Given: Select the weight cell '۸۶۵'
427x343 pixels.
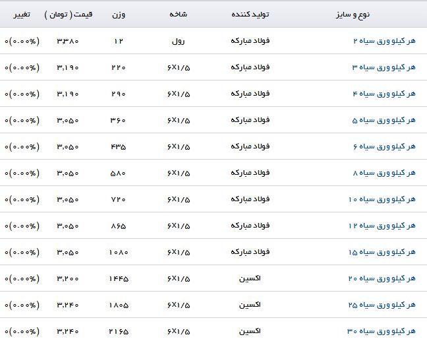Looking at the screenshot, I should click(x=119, y=226).
